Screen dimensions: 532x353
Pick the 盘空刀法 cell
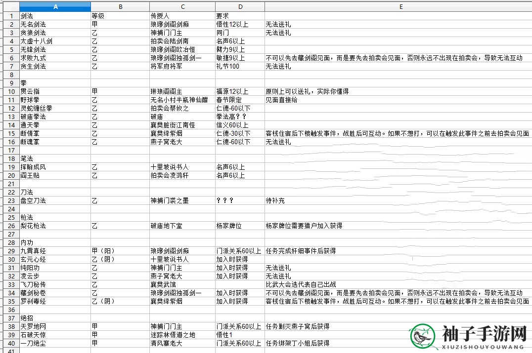click(x=55, y=200)
